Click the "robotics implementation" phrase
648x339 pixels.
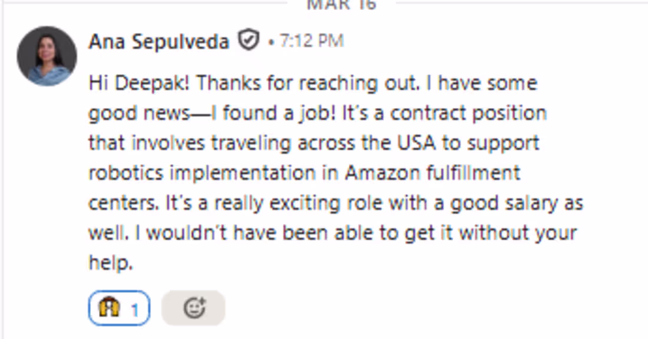tap(202, 173)
